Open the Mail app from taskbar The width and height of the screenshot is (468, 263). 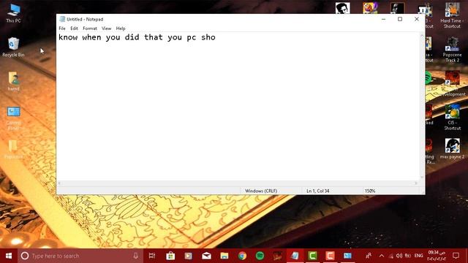[206, 256]
